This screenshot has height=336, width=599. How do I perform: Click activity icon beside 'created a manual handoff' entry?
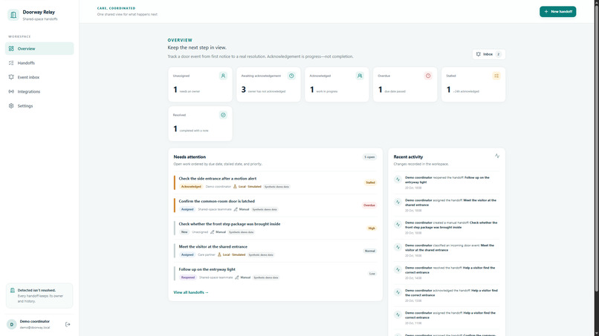pos(398,225)
